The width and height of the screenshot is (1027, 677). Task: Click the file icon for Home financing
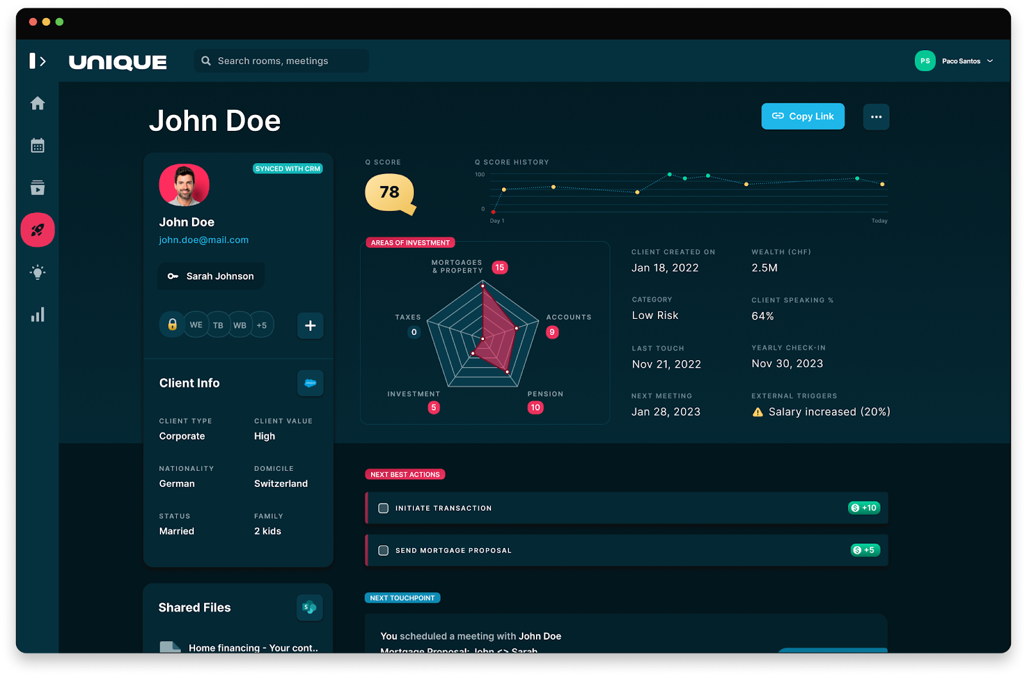pos(170,647)
